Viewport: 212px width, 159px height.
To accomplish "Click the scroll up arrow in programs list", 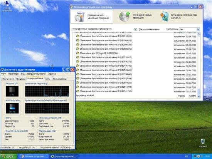I will tap(199, 34).
